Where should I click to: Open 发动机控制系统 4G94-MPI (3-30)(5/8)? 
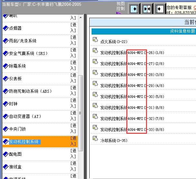tap(132, 97)
